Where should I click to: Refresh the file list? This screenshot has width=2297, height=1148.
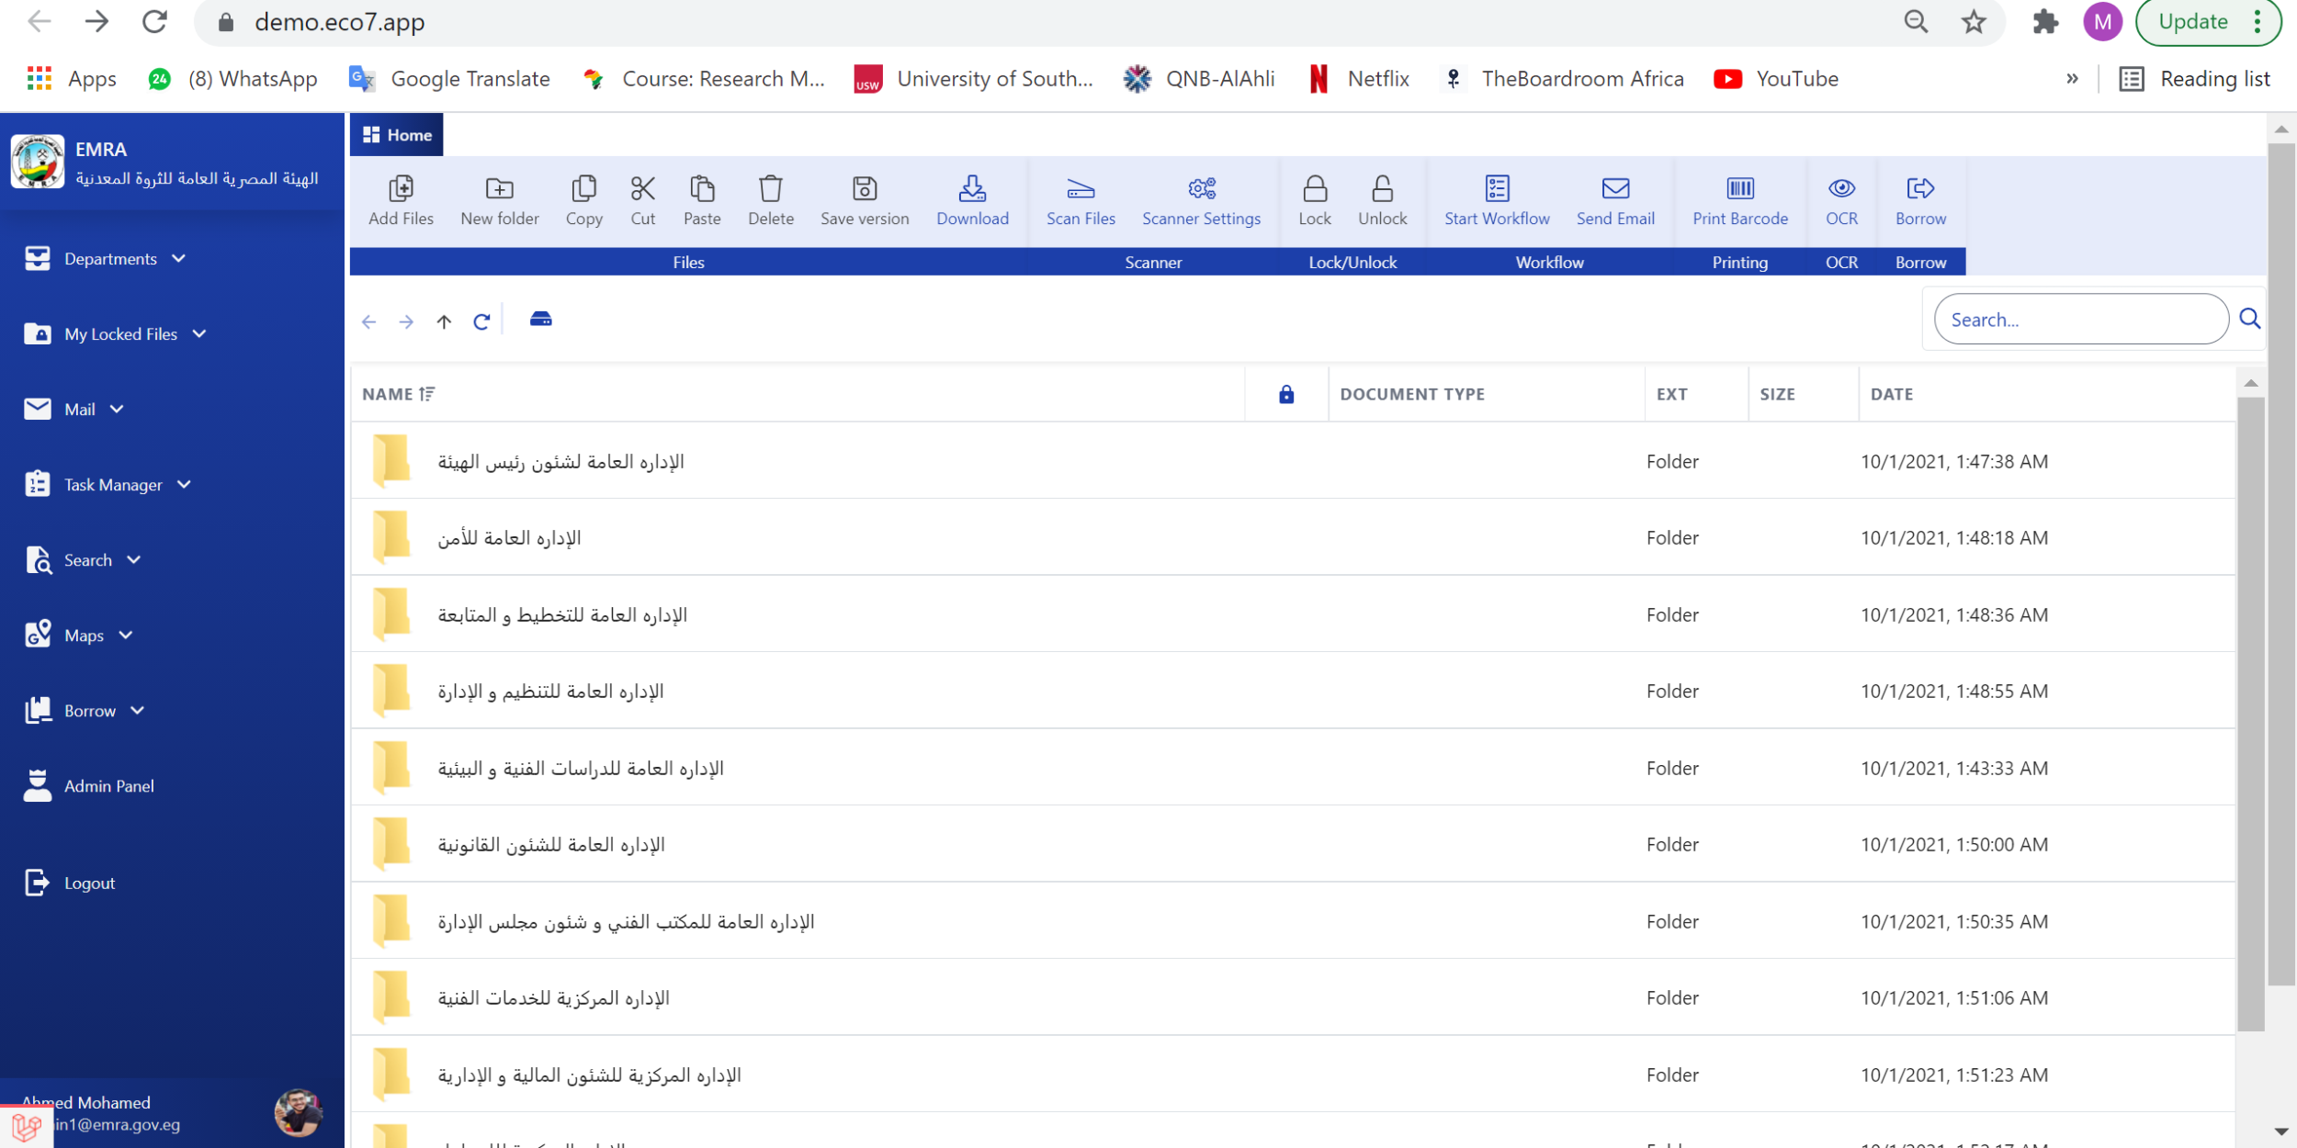click(x=481, y=321)
